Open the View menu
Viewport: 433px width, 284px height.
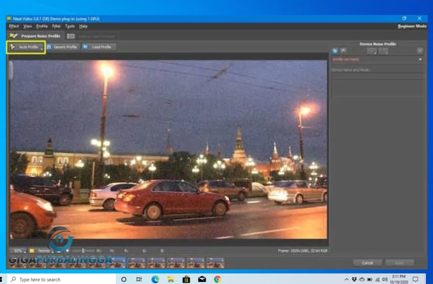point(27,26)
